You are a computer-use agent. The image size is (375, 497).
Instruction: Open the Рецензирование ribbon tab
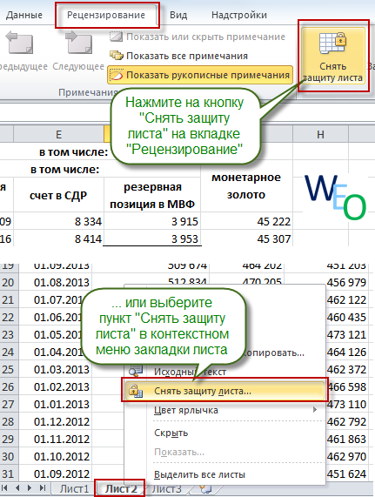coord(106,15)
